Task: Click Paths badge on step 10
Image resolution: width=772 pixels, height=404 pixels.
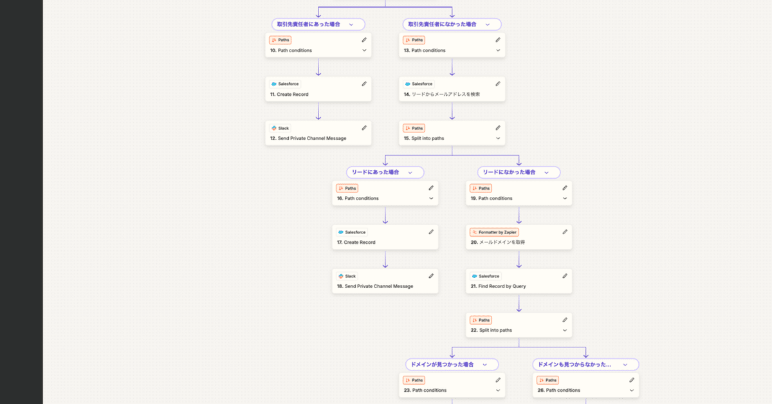Action: pos(280,40)
